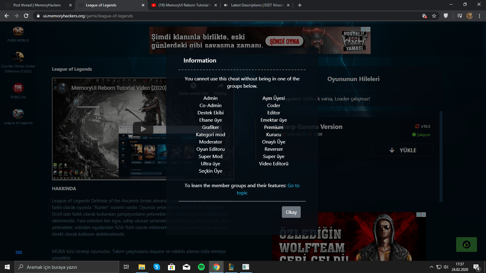The image size is (486, 273).
Task: Reload the current page
Action: coord(26,16)
